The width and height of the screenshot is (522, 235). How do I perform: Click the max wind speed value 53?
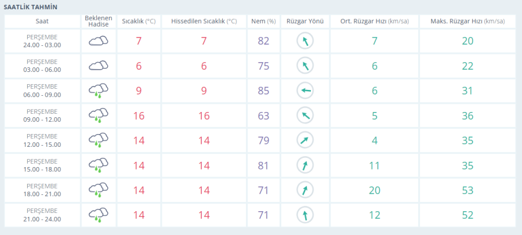pos(467,191)
